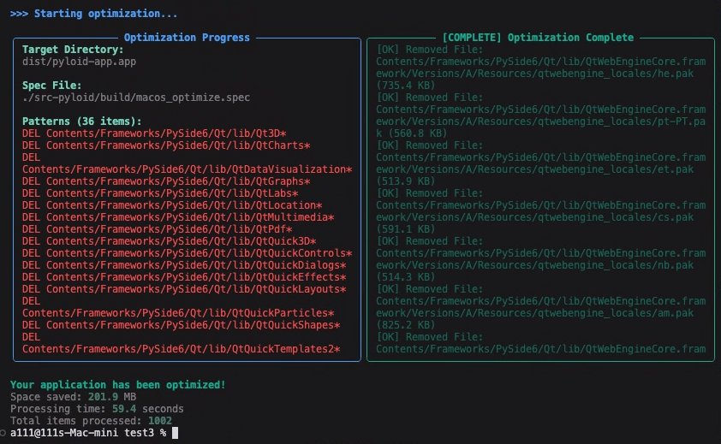Click the QtGraphs* pattern line
This screenshot has height=444, width=721.
click(166, 181)
